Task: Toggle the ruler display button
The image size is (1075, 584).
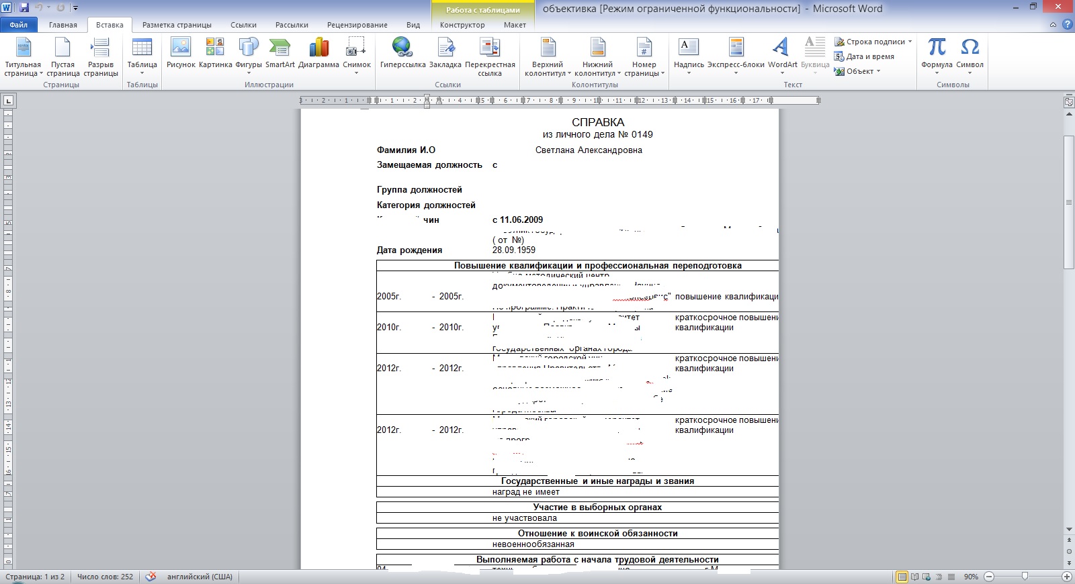Action: pyautogui.click(x=1068, y=103)
